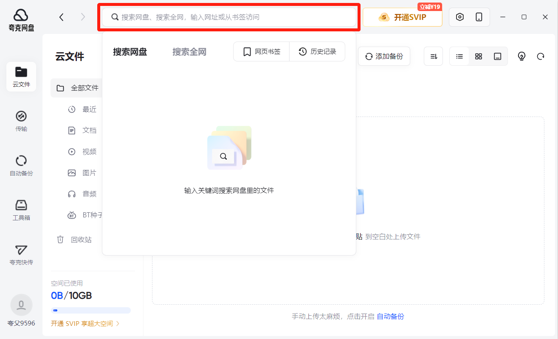Click the 添加备份 button
This screenshot has height=339, width=558.
click(384, 56)
